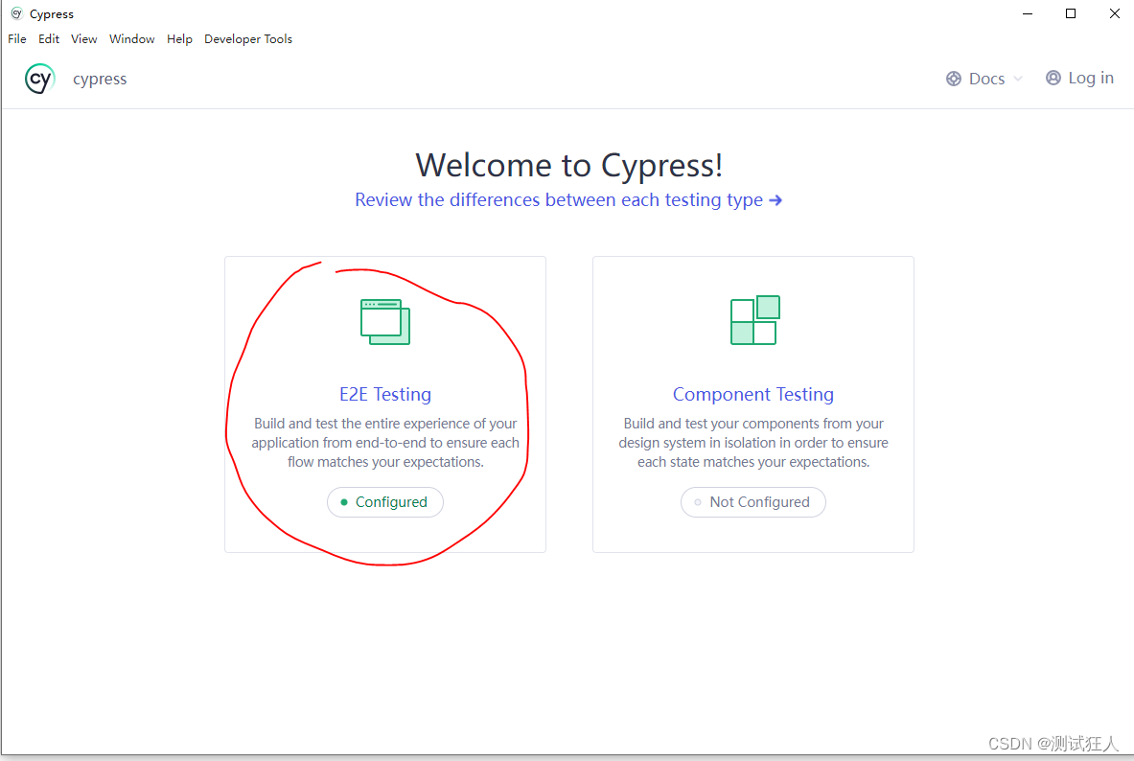Open the Edit menu
This screenshot has height=761, width=1134.
pyautogui.click(x=49, y=39)
